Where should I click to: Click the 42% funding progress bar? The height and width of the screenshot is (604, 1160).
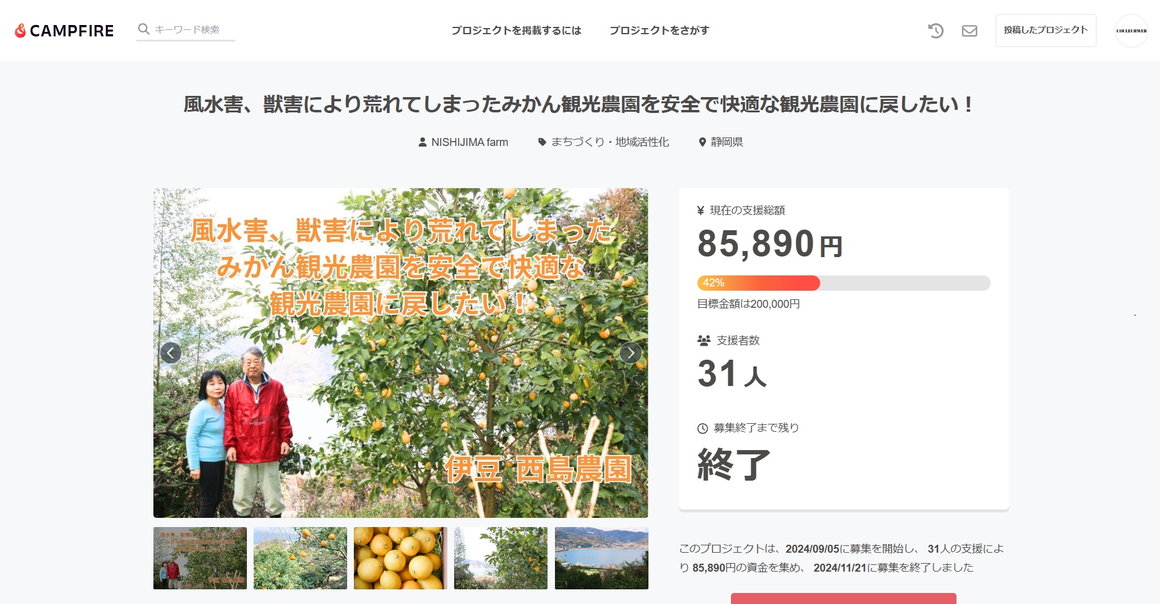click(843, 283)
